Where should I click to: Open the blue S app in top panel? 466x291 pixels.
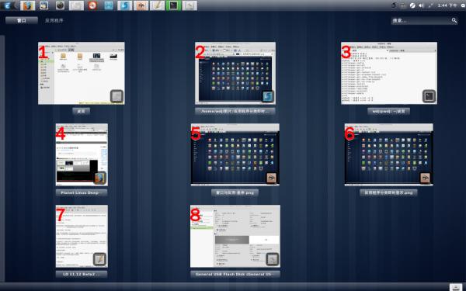point(125,5)
